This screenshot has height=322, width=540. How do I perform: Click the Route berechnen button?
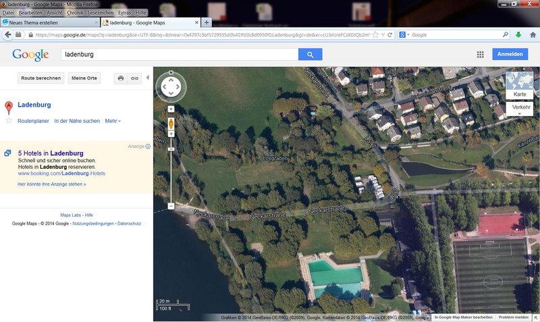point(42,78)
